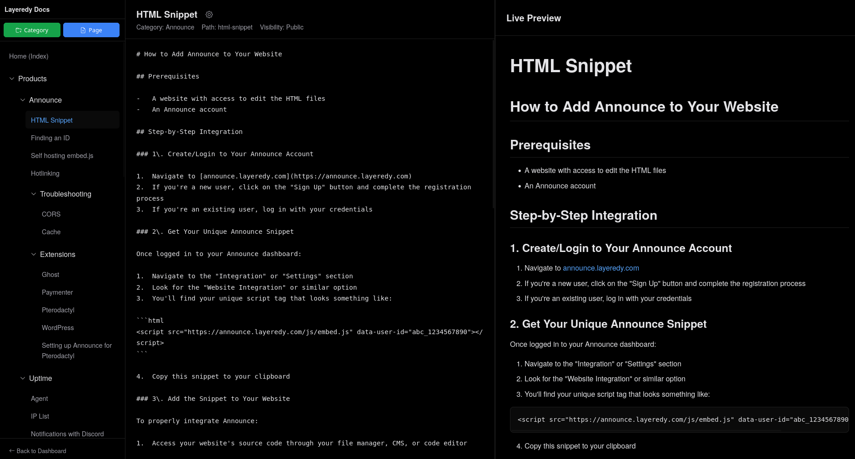The width and height of the screenshot is (855, 459).
Task: Open IP List page
Action: click(40, 416)
